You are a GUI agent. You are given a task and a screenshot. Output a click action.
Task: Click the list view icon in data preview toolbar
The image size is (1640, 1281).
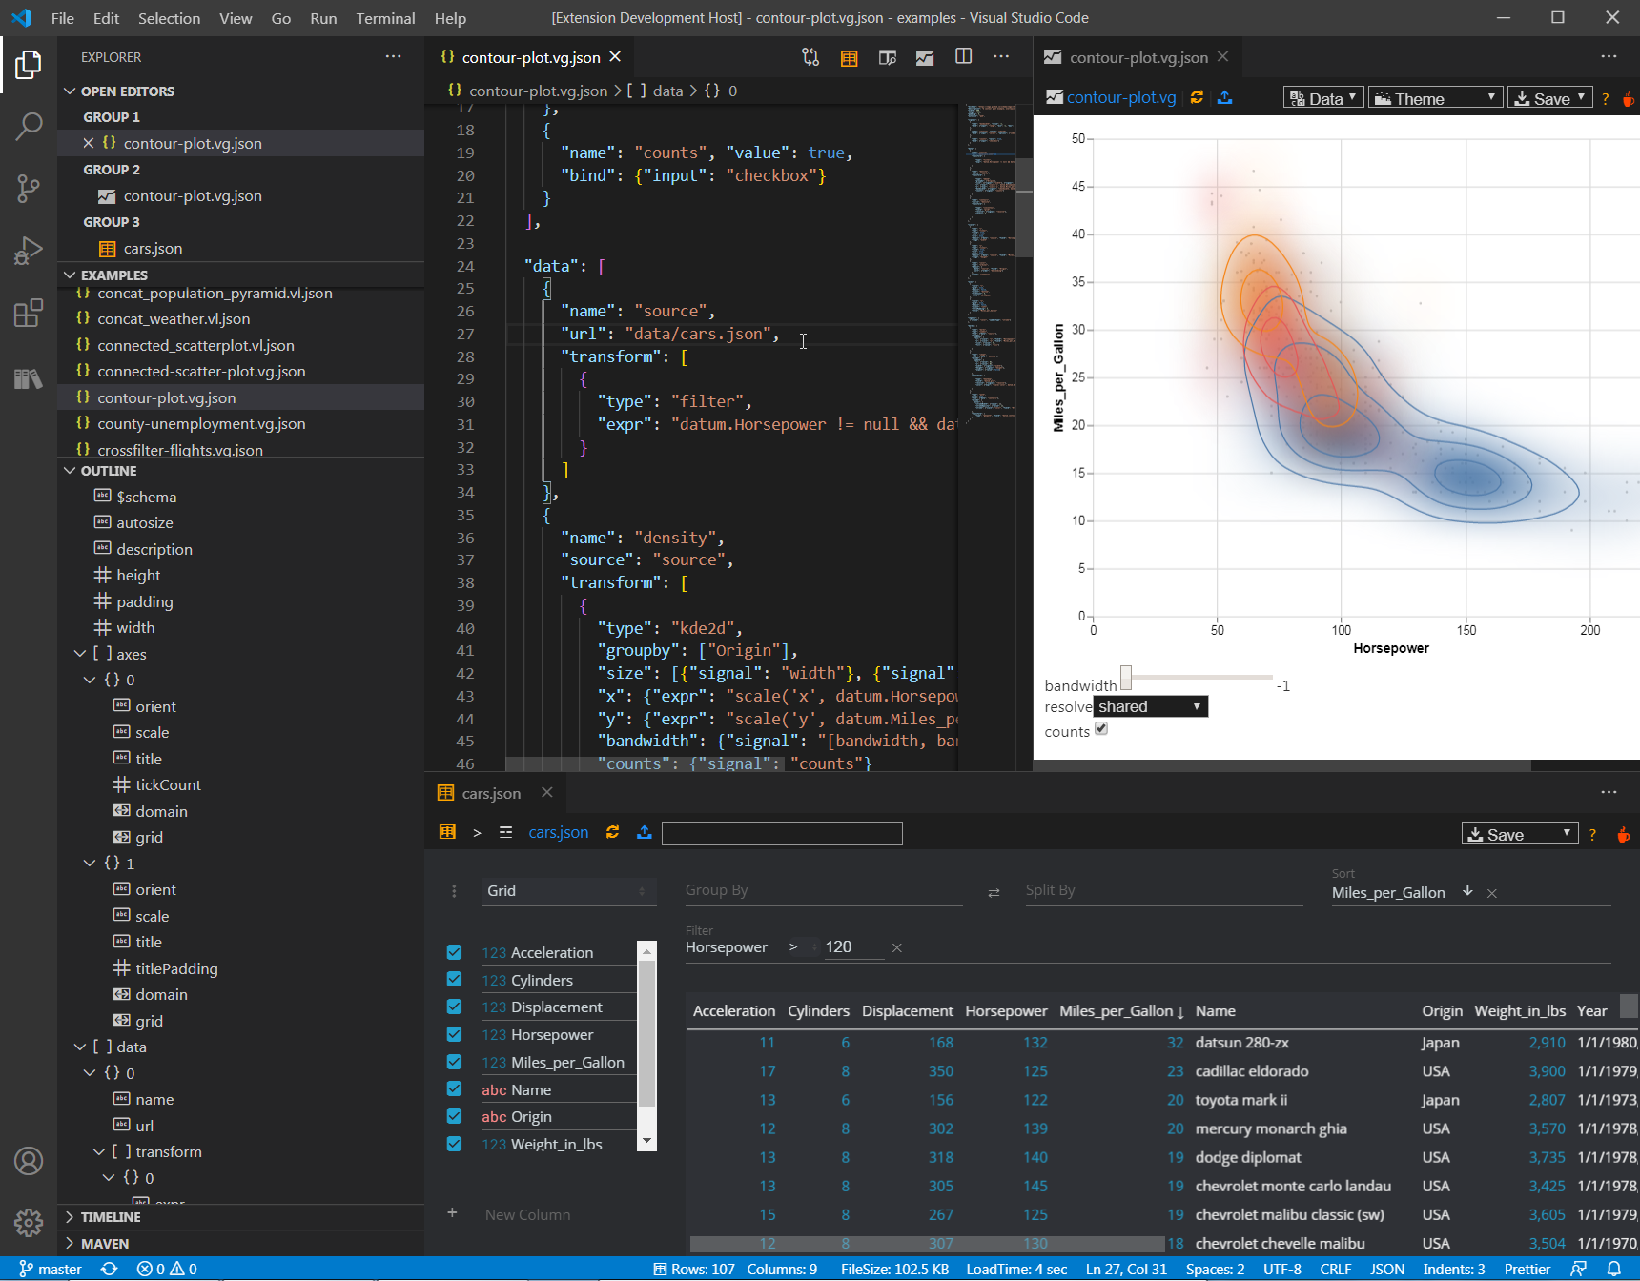[x=505, y=832]
